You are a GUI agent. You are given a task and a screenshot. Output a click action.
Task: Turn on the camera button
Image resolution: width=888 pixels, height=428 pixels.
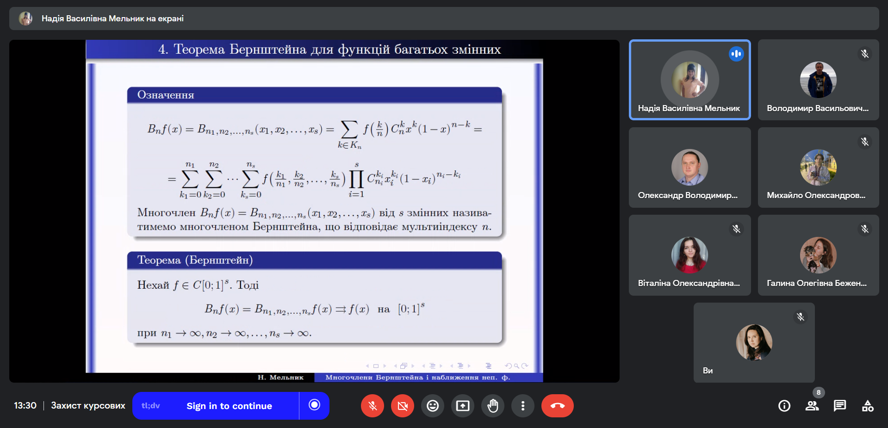(x=403, y=406)
